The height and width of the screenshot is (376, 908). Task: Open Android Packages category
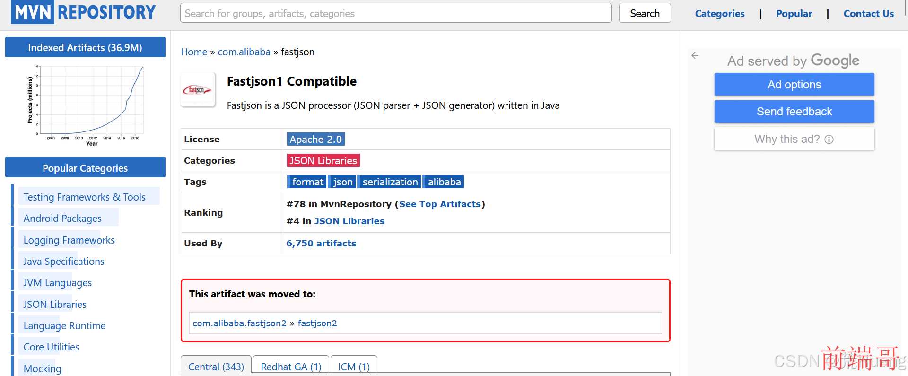[x=62, y=218]
